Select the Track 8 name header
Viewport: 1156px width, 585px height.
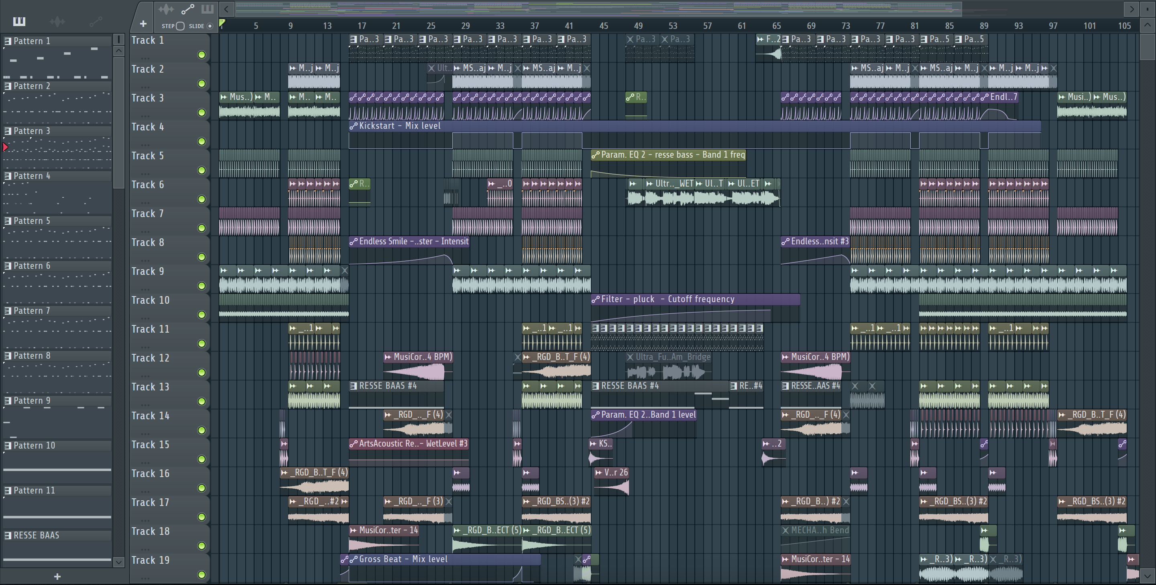coord(148,243)
